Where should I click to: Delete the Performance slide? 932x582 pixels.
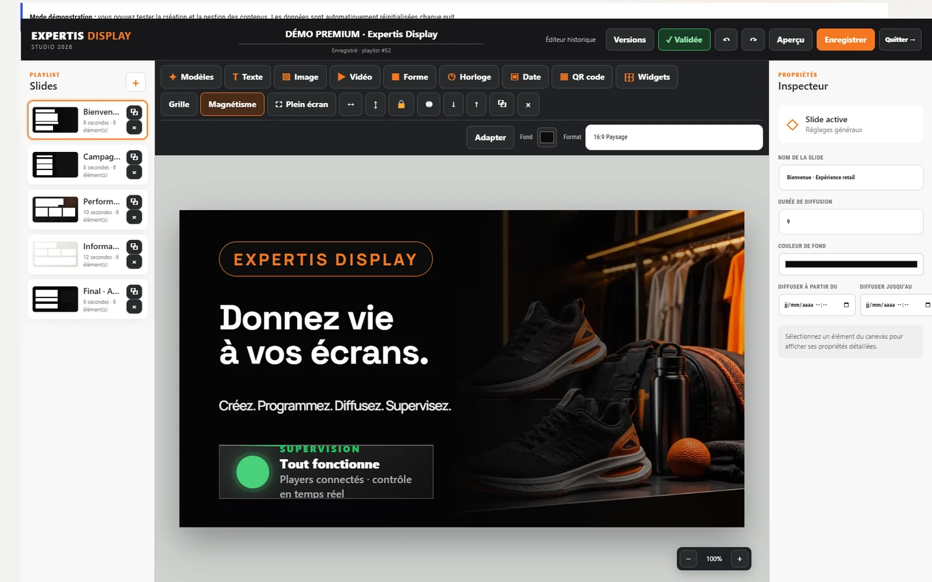click(x=134, y=217)
